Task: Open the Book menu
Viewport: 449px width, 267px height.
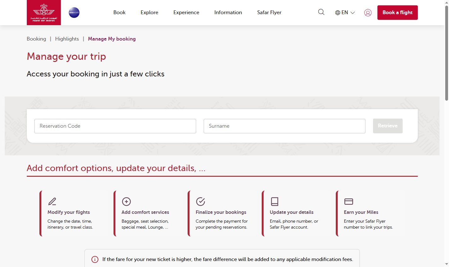Action: pos(120,13)
